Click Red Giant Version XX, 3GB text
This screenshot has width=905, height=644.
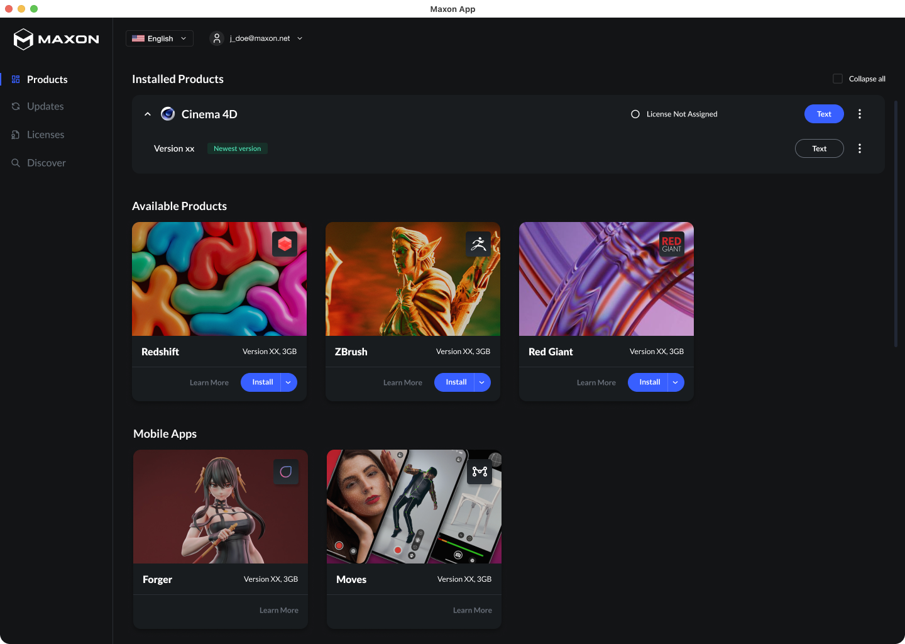pyautogui.click(x=657, y=352)
